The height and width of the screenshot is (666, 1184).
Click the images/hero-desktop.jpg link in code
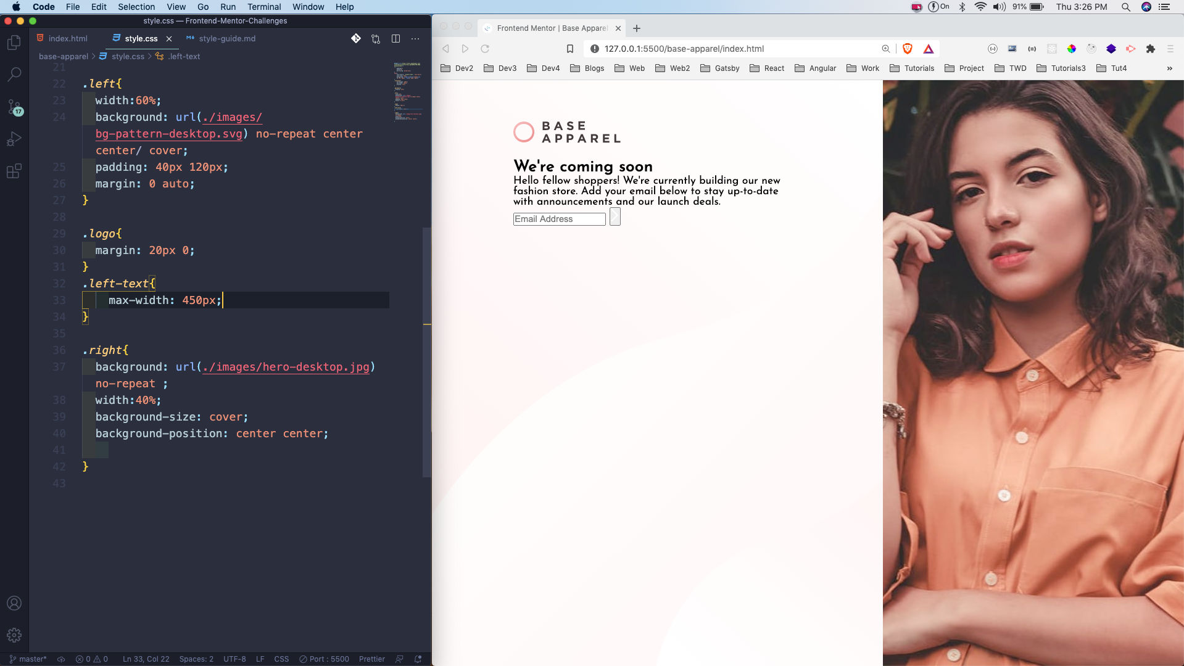coord(286,367)
